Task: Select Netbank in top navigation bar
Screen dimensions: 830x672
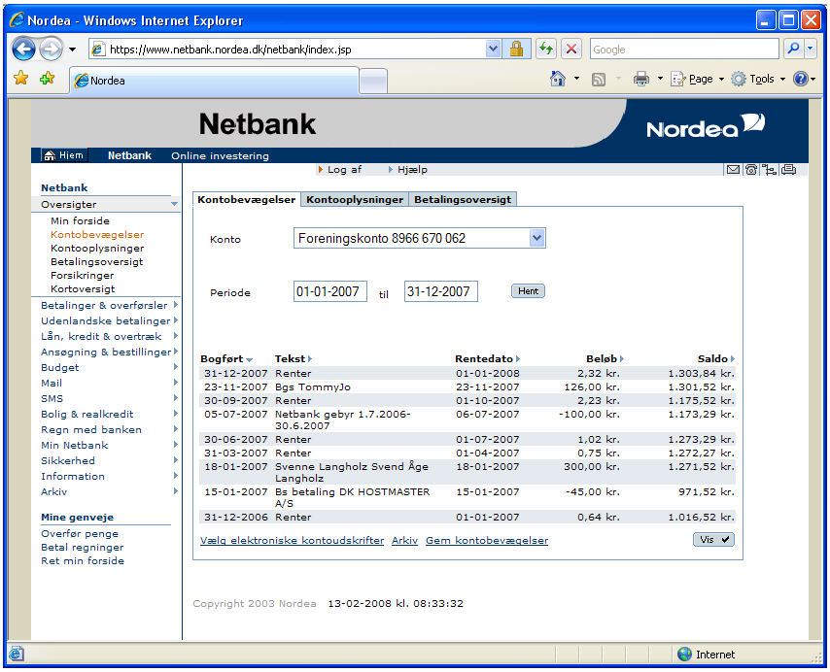Action: pos(129,155)
